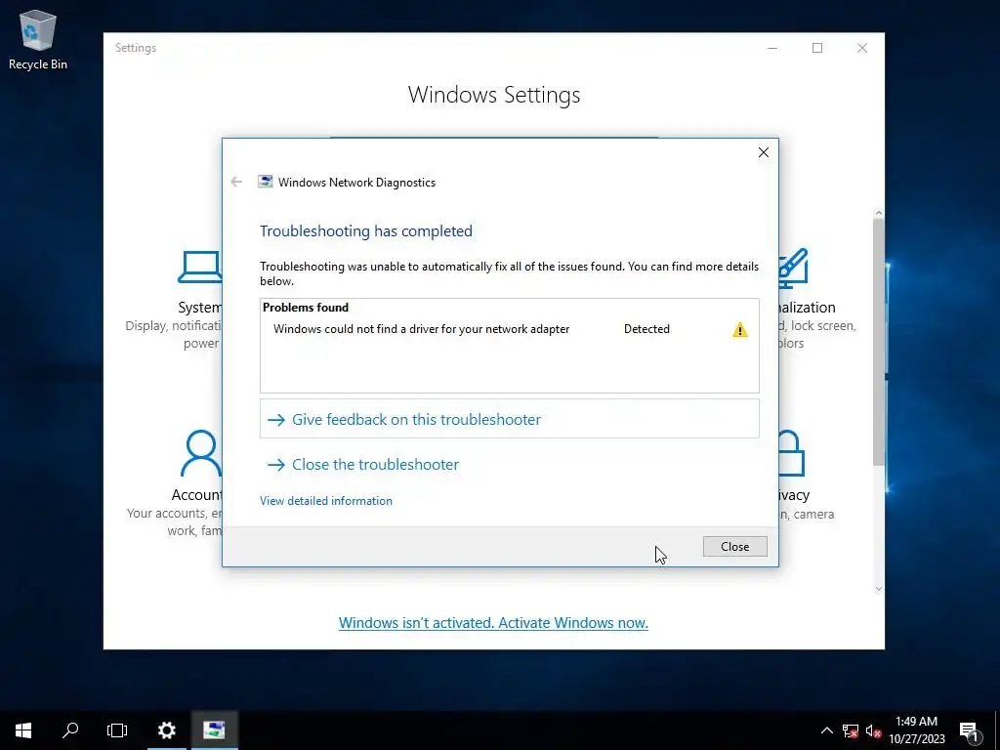This screenshot has height=750, width=1000.
Task: Click the Windows Network Diagnostics title icon
Action: pyautogui.click(x=266, y=182)
